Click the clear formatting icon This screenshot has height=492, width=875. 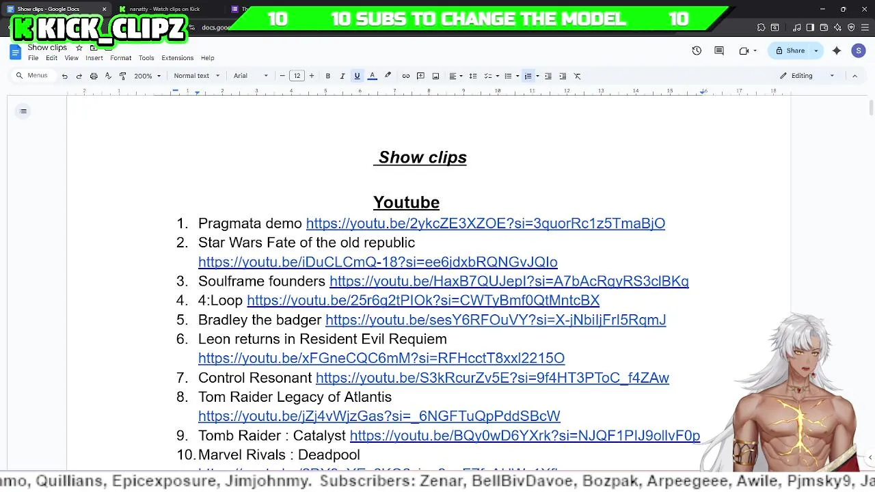point(578,76)
